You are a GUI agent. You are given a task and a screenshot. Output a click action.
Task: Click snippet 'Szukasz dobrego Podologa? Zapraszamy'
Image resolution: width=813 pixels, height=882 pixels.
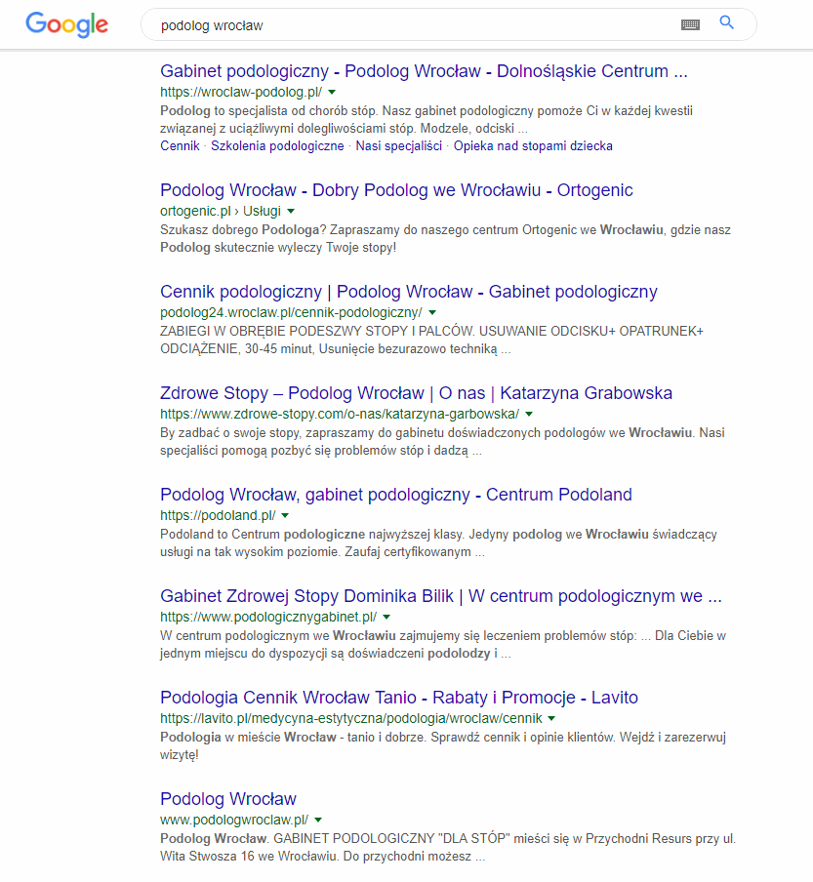446,238
